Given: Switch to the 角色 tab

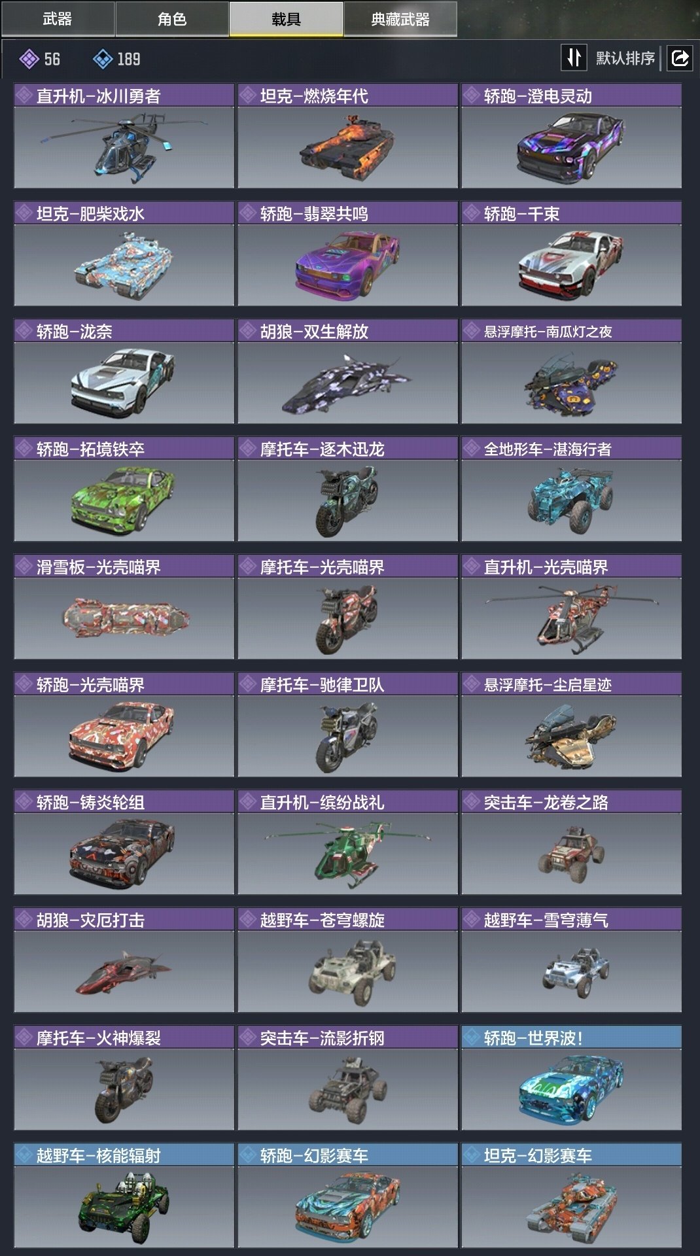Looking at the screenshot, I should pyautogui.click(x=172, y=19).
